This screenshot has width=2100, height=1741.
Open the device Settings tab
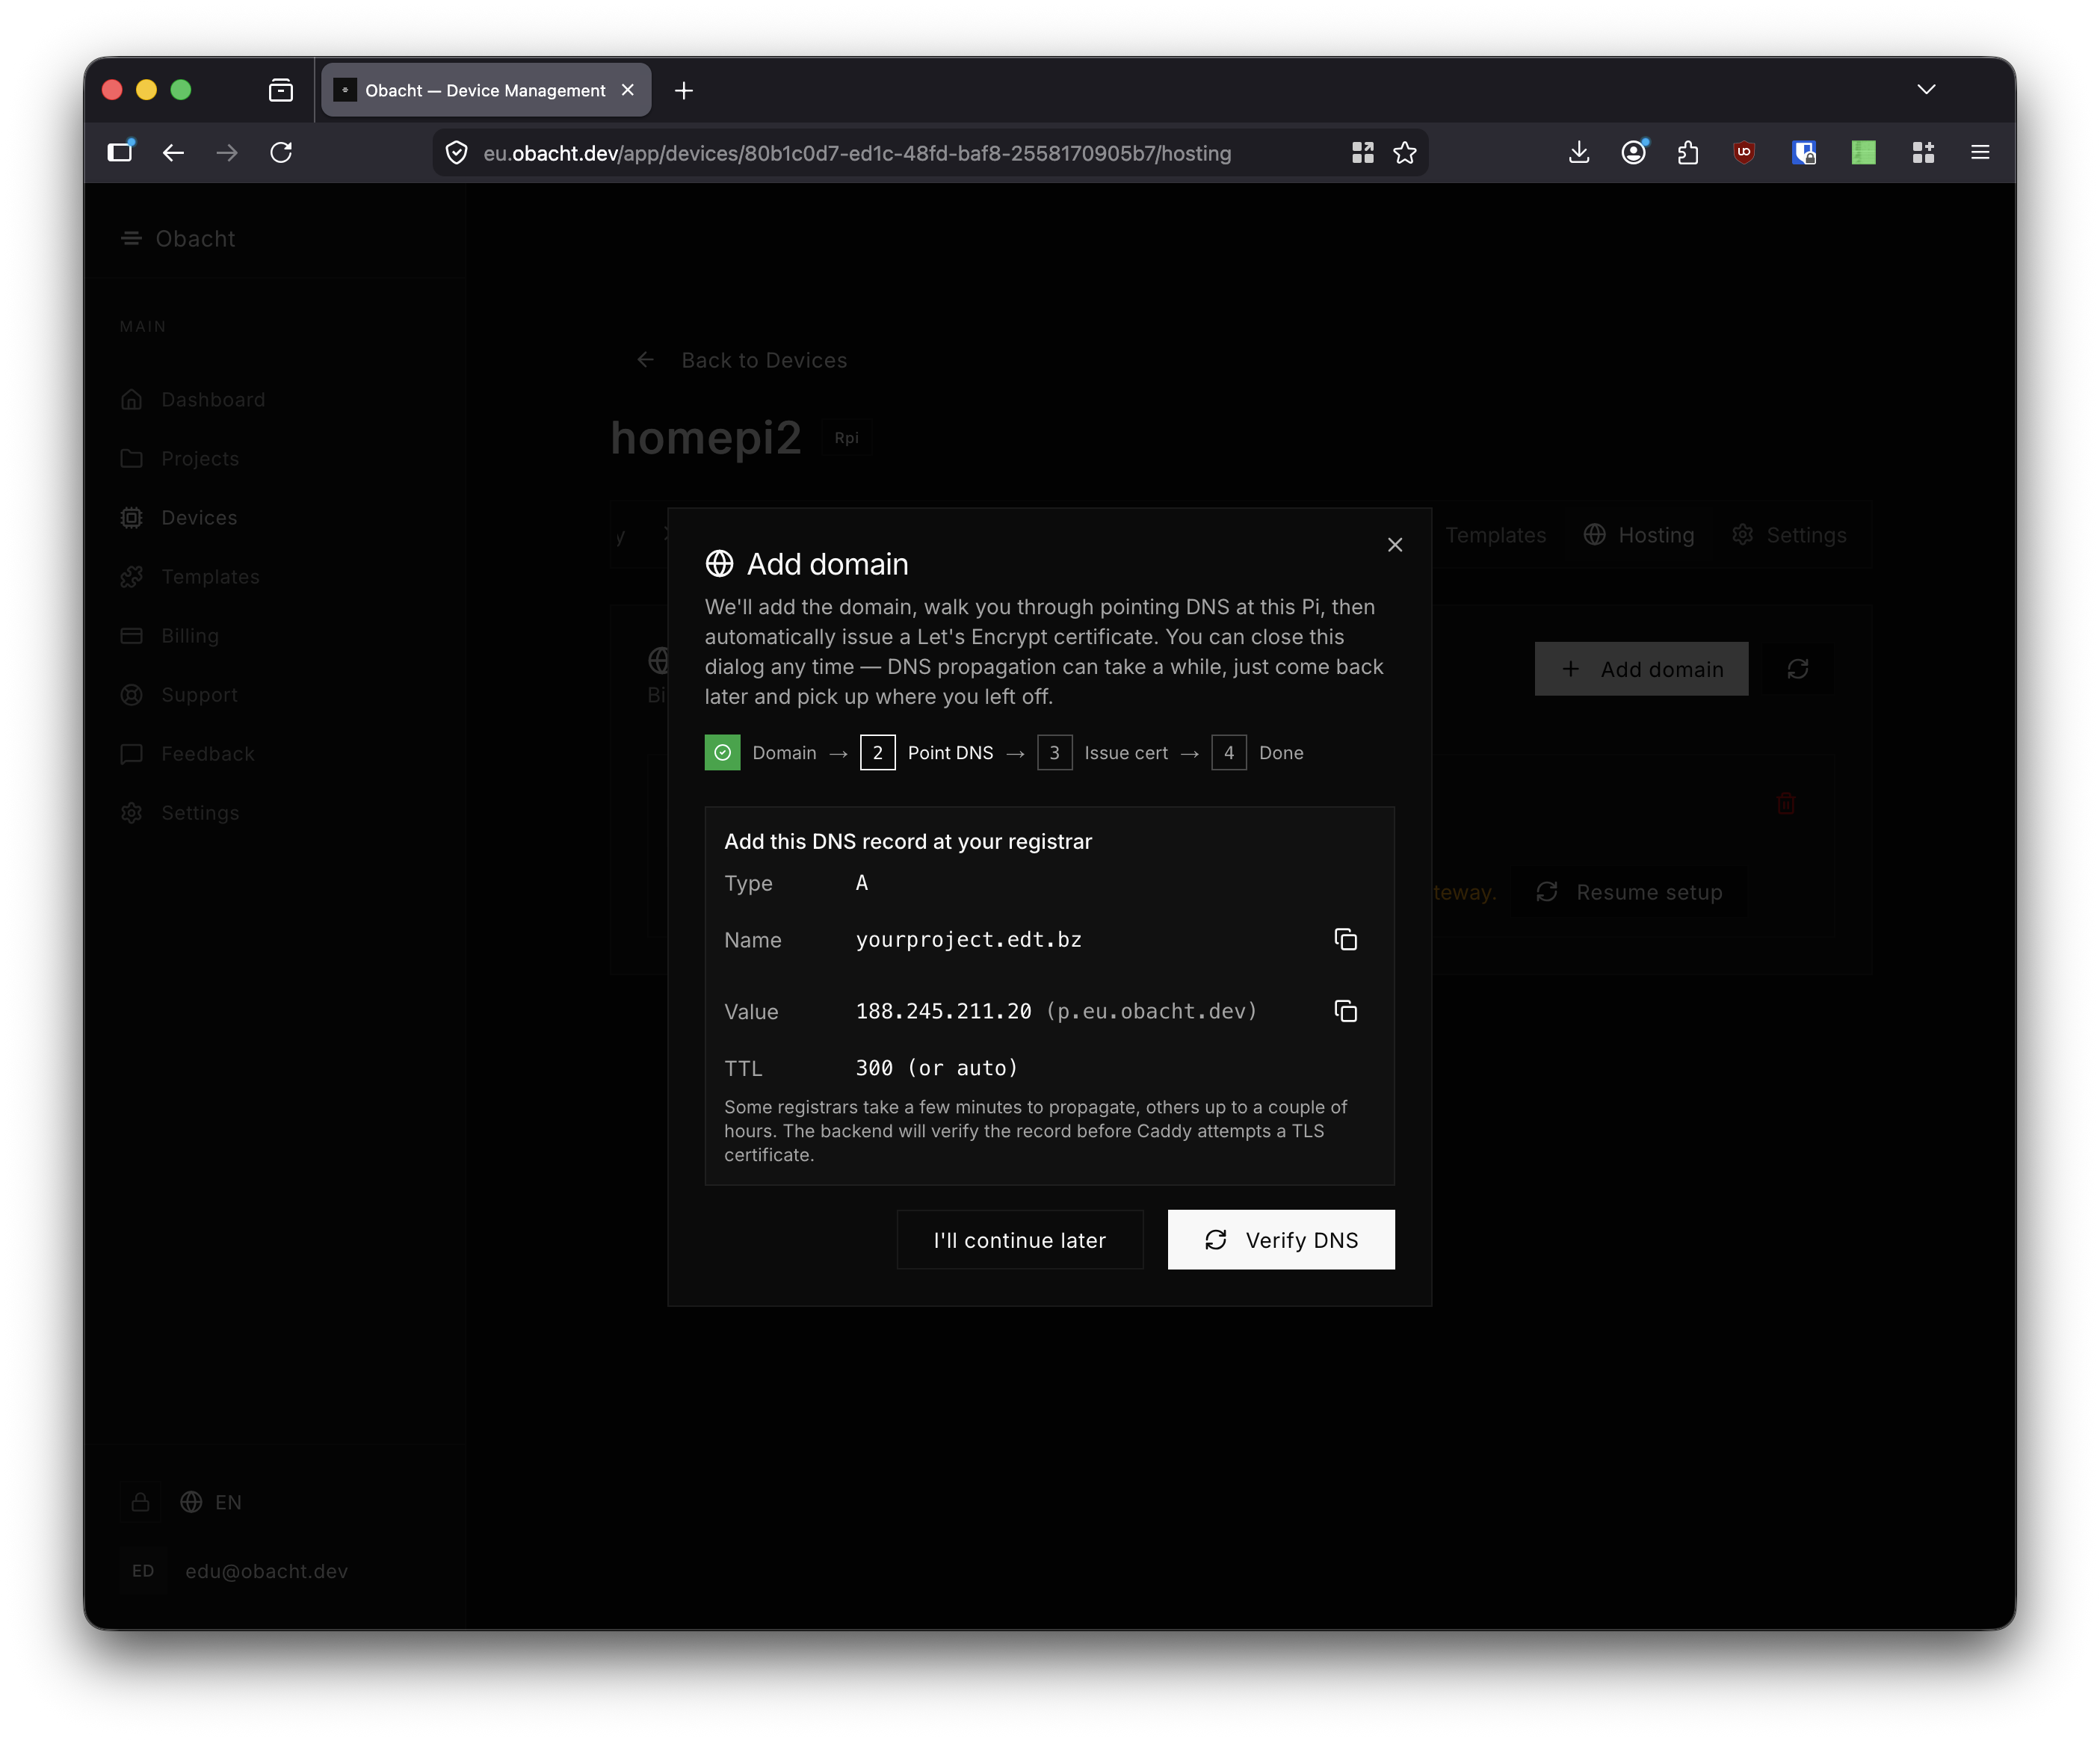point(1790,535)
